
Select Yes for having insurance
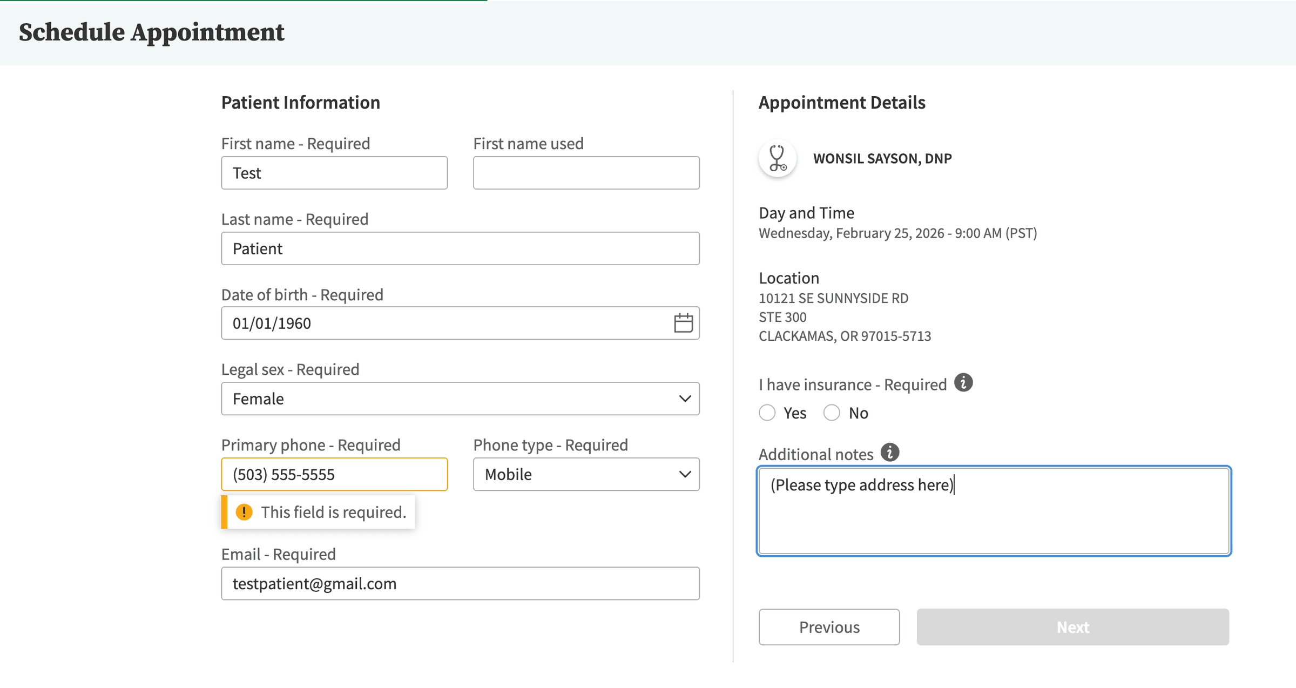[767, 413]
